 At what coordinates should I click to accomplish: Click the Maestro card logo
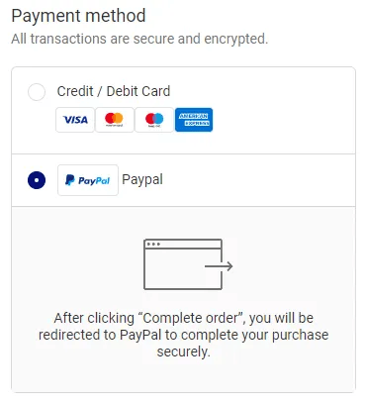[154, 120]
